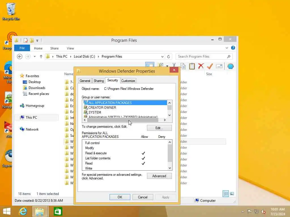Image resolution: width=290 pixels, height=217 pixels.
Task: Open Internet Explorer from the taskbar
Action: click(23, 211)
